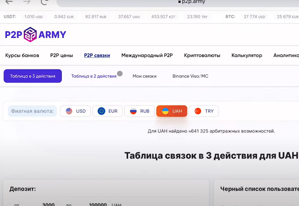Click the Russian flag icon
The width and height of the screenshot is (299, 206).
point(133,111)
